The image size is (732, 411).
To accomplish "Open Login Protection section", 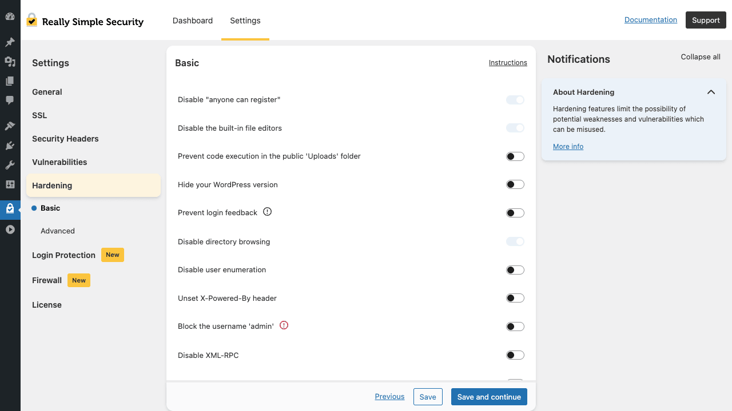I will point(63,255).
